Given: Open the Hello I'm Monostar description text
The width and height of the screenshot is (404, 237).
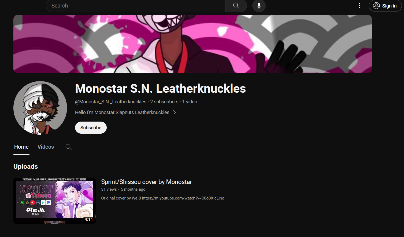Looking at the screenshot, I should (122, 112).
